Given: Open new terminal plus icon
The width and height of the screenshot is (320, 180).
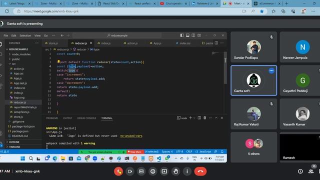Looking at the screenshot, I should tap(190, 118).
